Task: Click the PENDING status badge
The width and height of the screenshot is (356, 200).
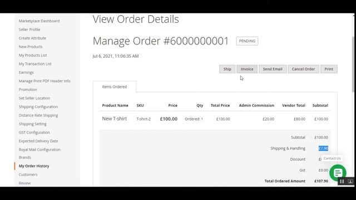Action: pos(247,41)
